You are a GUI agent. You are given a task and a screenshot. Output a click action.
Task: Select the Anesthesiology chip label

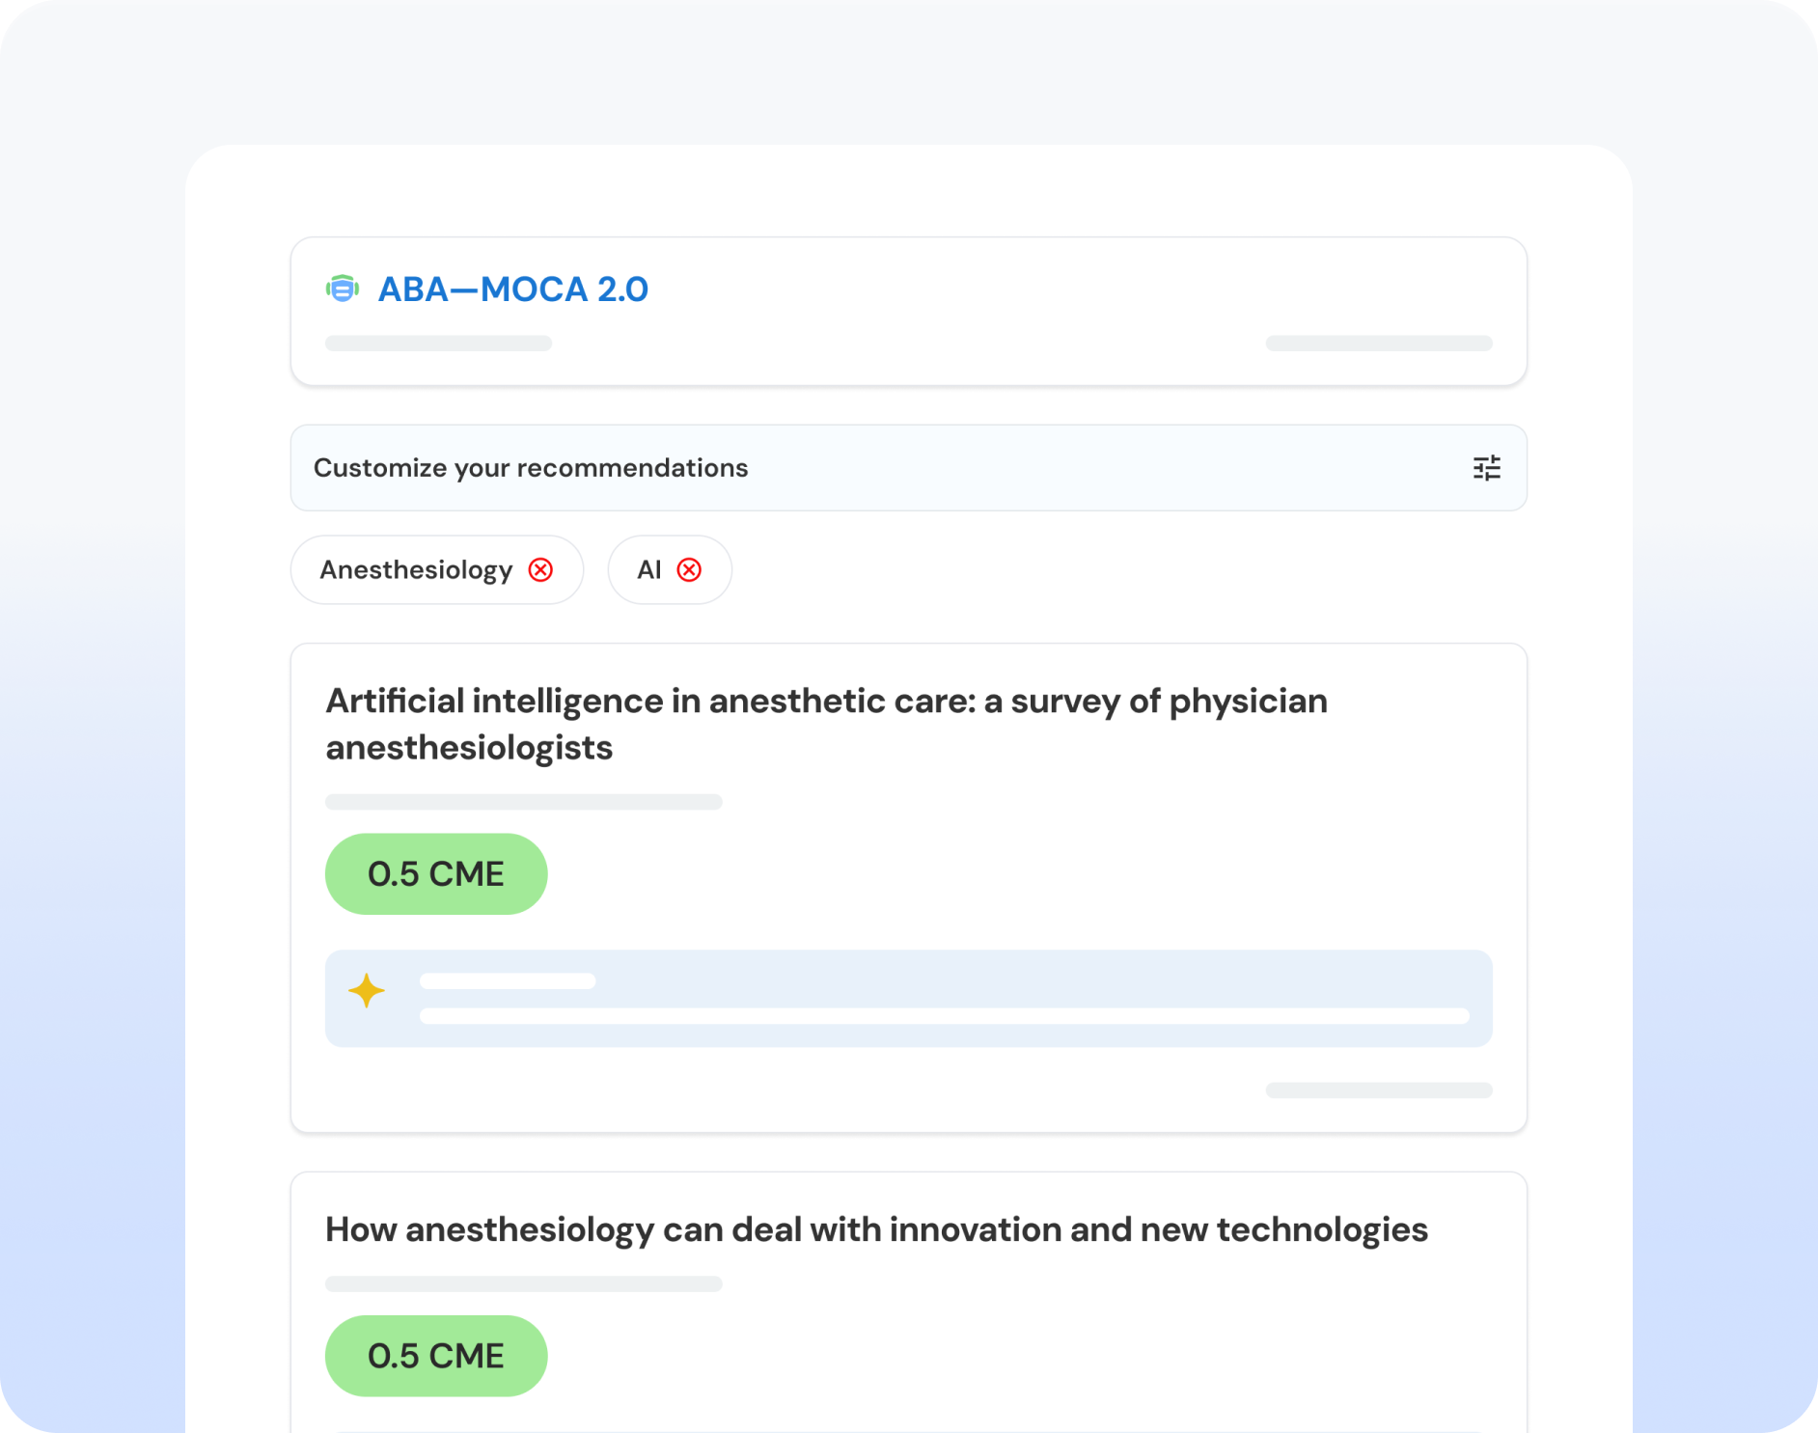pyautogui.click(x=416, y=570)
